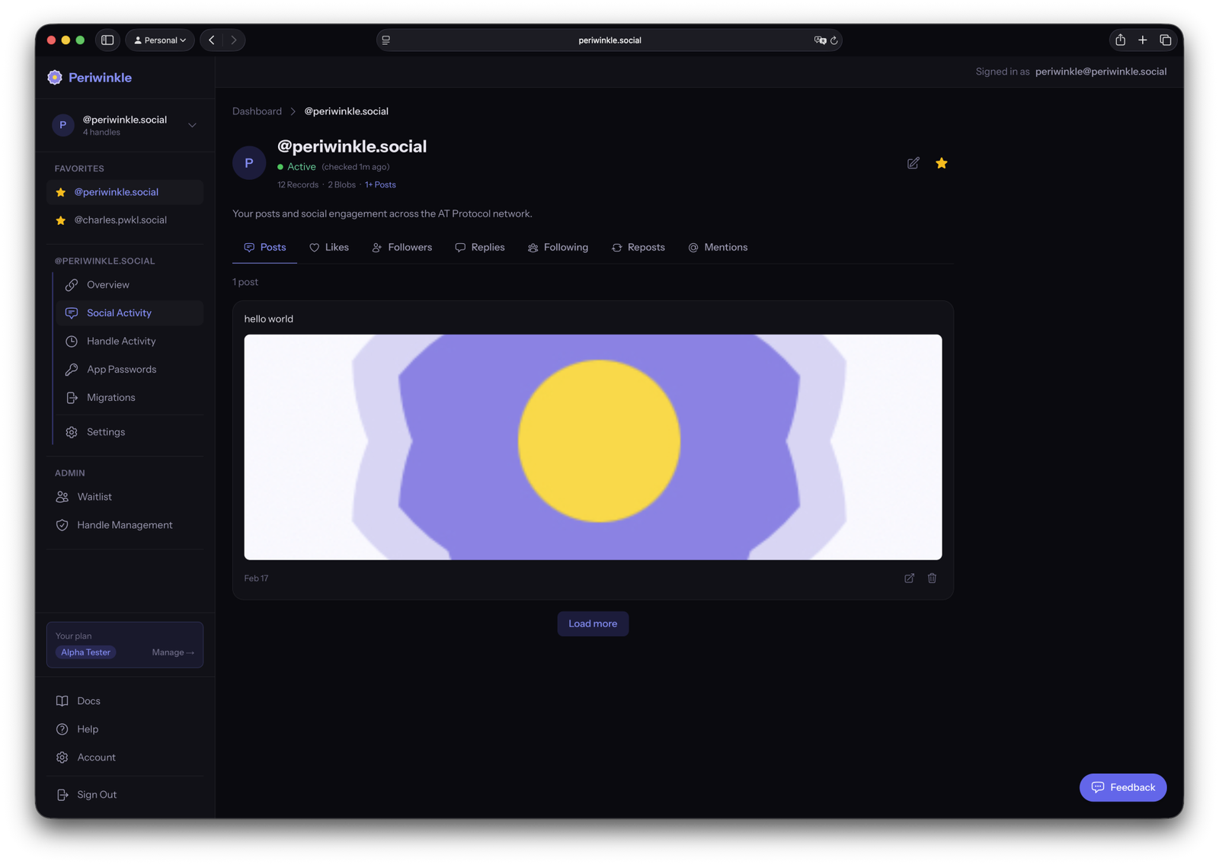
Task: Click the delete icon on the hello world post
Action: [932, 578]
